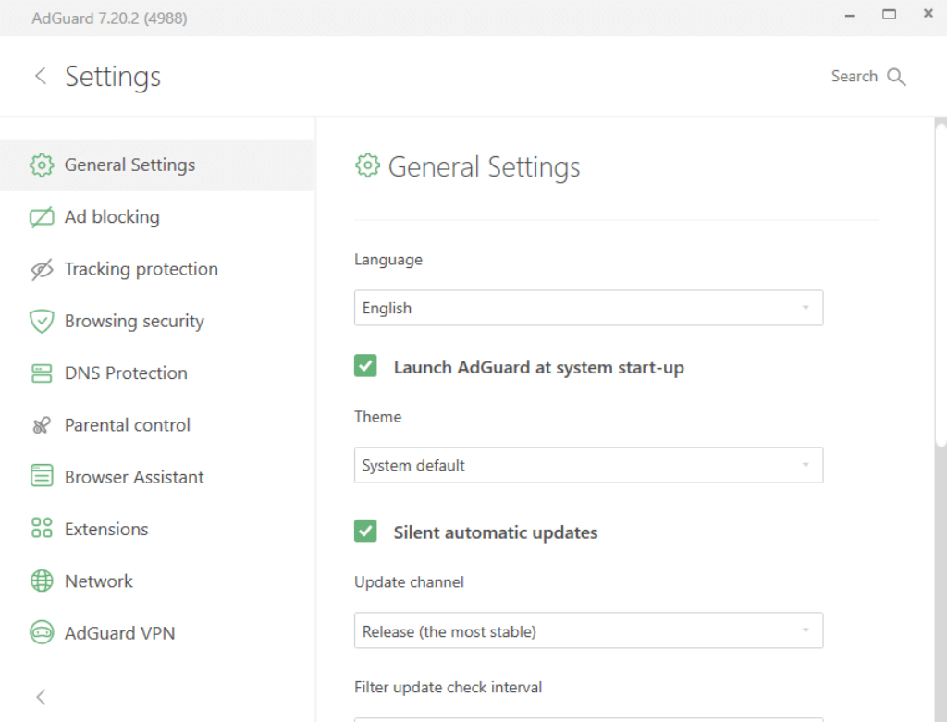Open the AdGuard VPN section
Screen dimensions: 947x722
click(x=156, y=632)
